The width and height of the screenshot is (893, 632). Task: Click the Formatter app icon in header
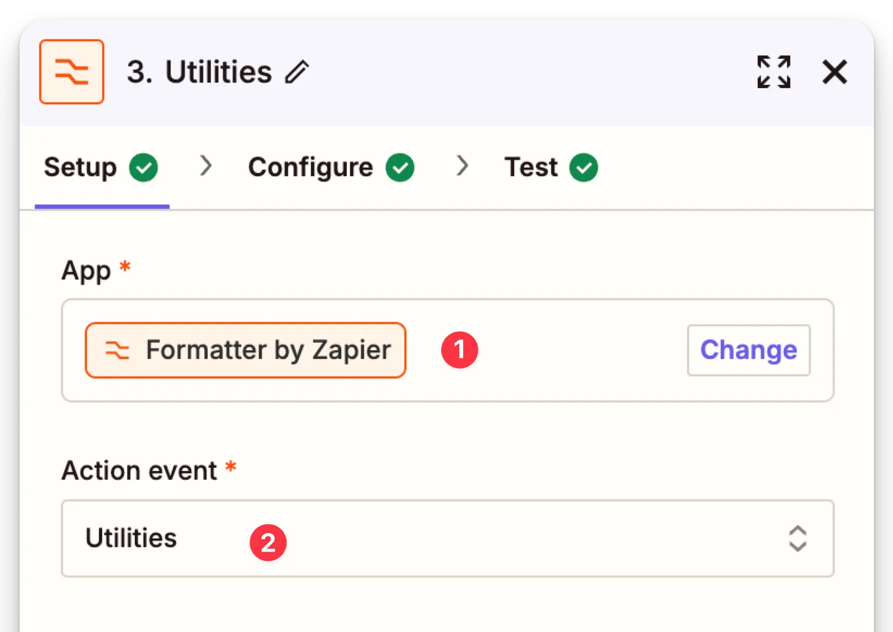point(71,72)
